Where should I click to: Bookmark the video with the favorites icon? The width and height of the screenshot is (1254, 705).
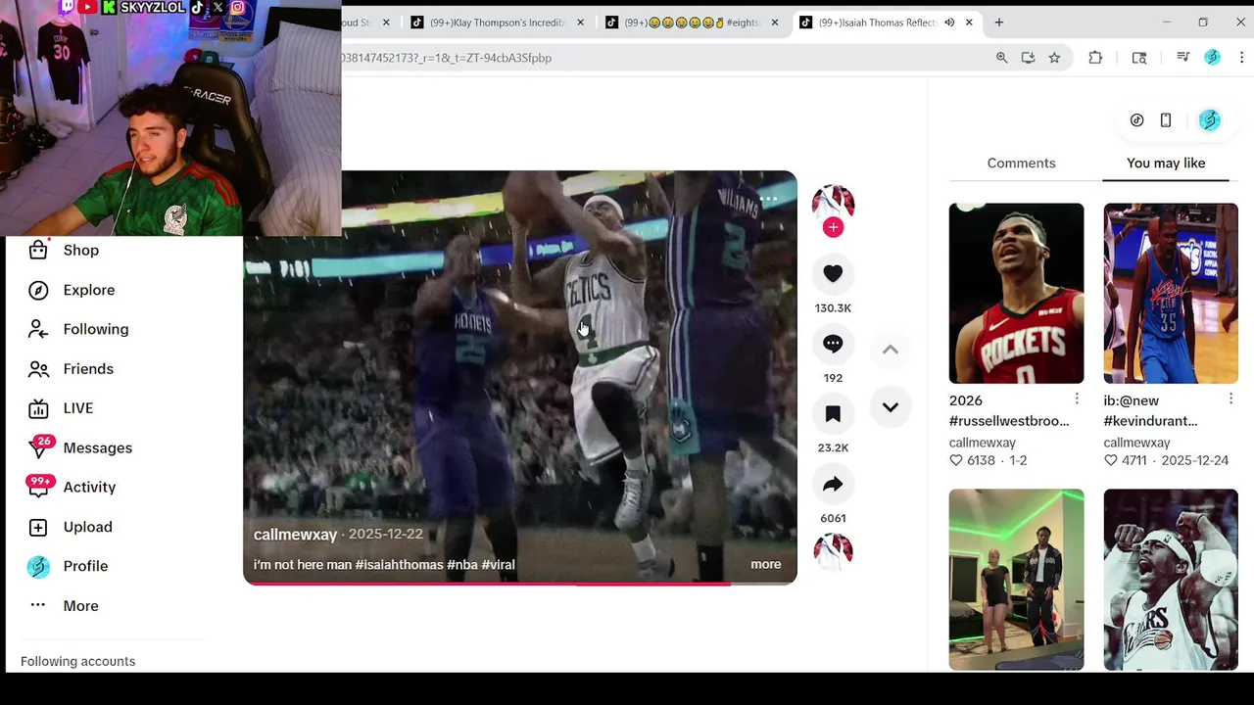click(833, 414)
